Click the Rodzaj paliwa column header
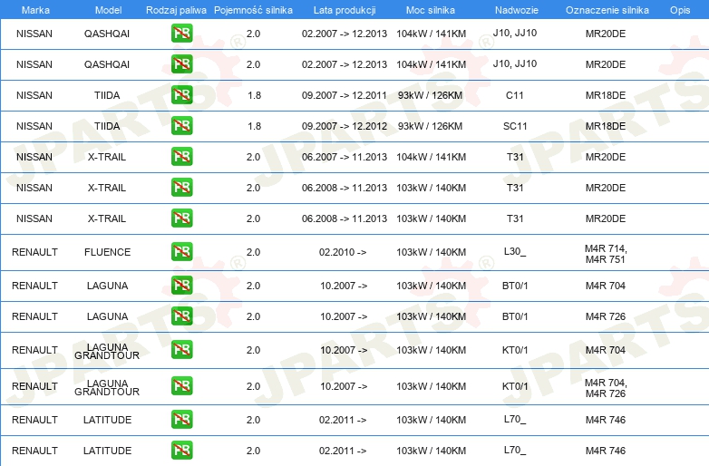The width and height of the screenshot is (709, 466). coord(176,10)
